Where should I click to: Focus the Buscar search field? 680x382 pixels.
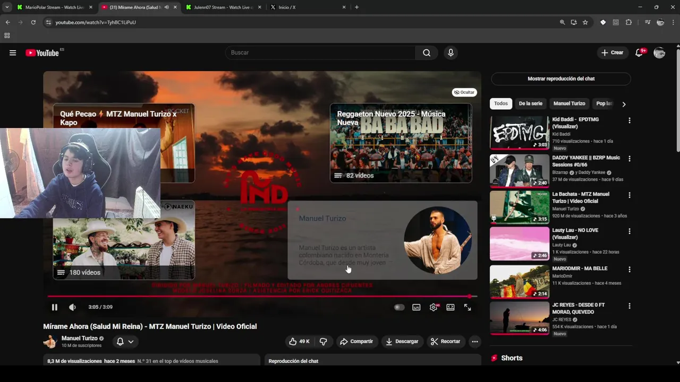(320, 53)
